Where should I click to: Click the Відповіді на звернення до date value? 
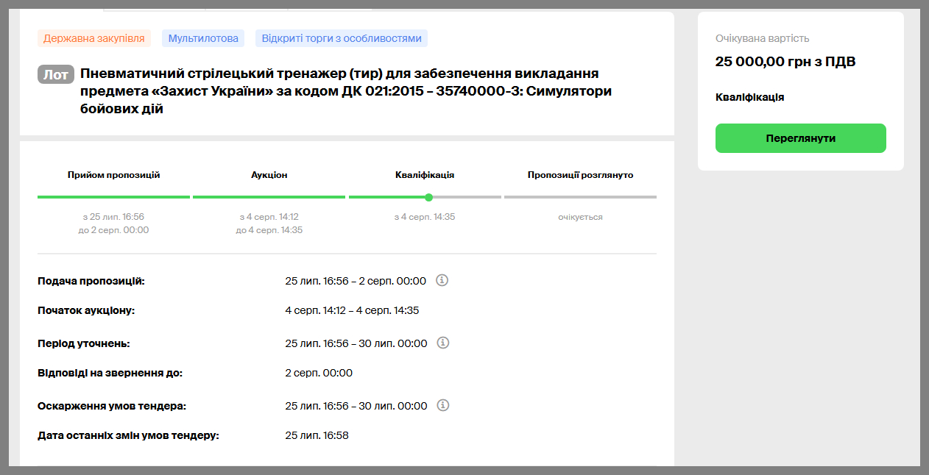click(319, 373)
